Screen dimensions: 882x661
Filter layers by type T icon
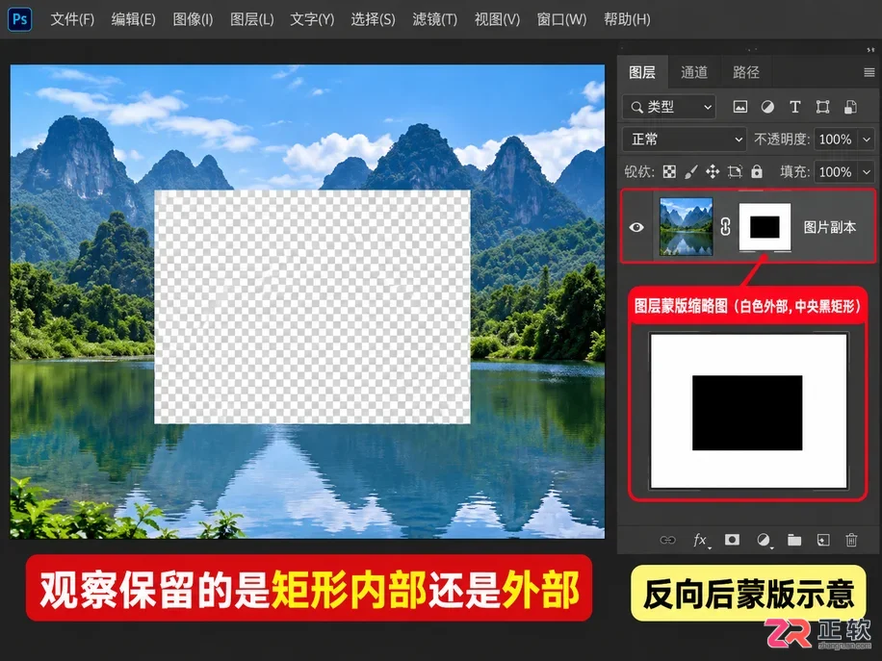pyautogui.click(x=794, y=107)
